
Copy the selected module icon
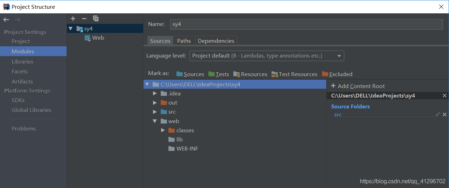pyautogui.click(x=96, y=19)
